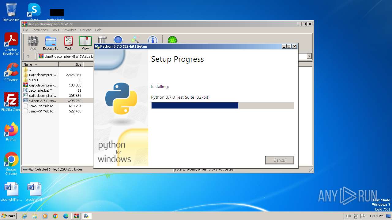Click the 11:03 PM taskbar clock
Image resolution: width=392 pixels, height=220 pixels.
tap(376, 216)
